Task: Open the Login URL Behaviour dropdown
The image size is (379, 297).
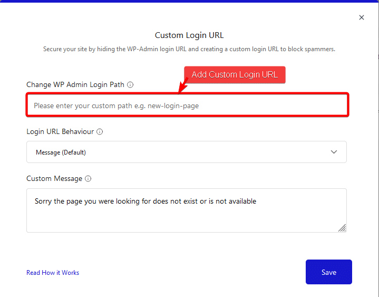Action: pos(187,152)
